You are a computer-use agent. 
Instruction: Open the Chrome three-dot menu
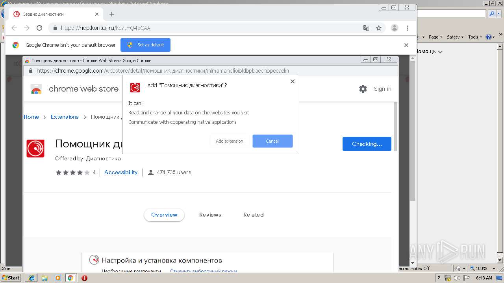coord(407,28)
